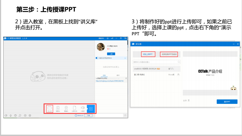Image resolution: width=242 pixels, height=136 pixels.
Task: Click the 演示PPT button
Action: 227,101
